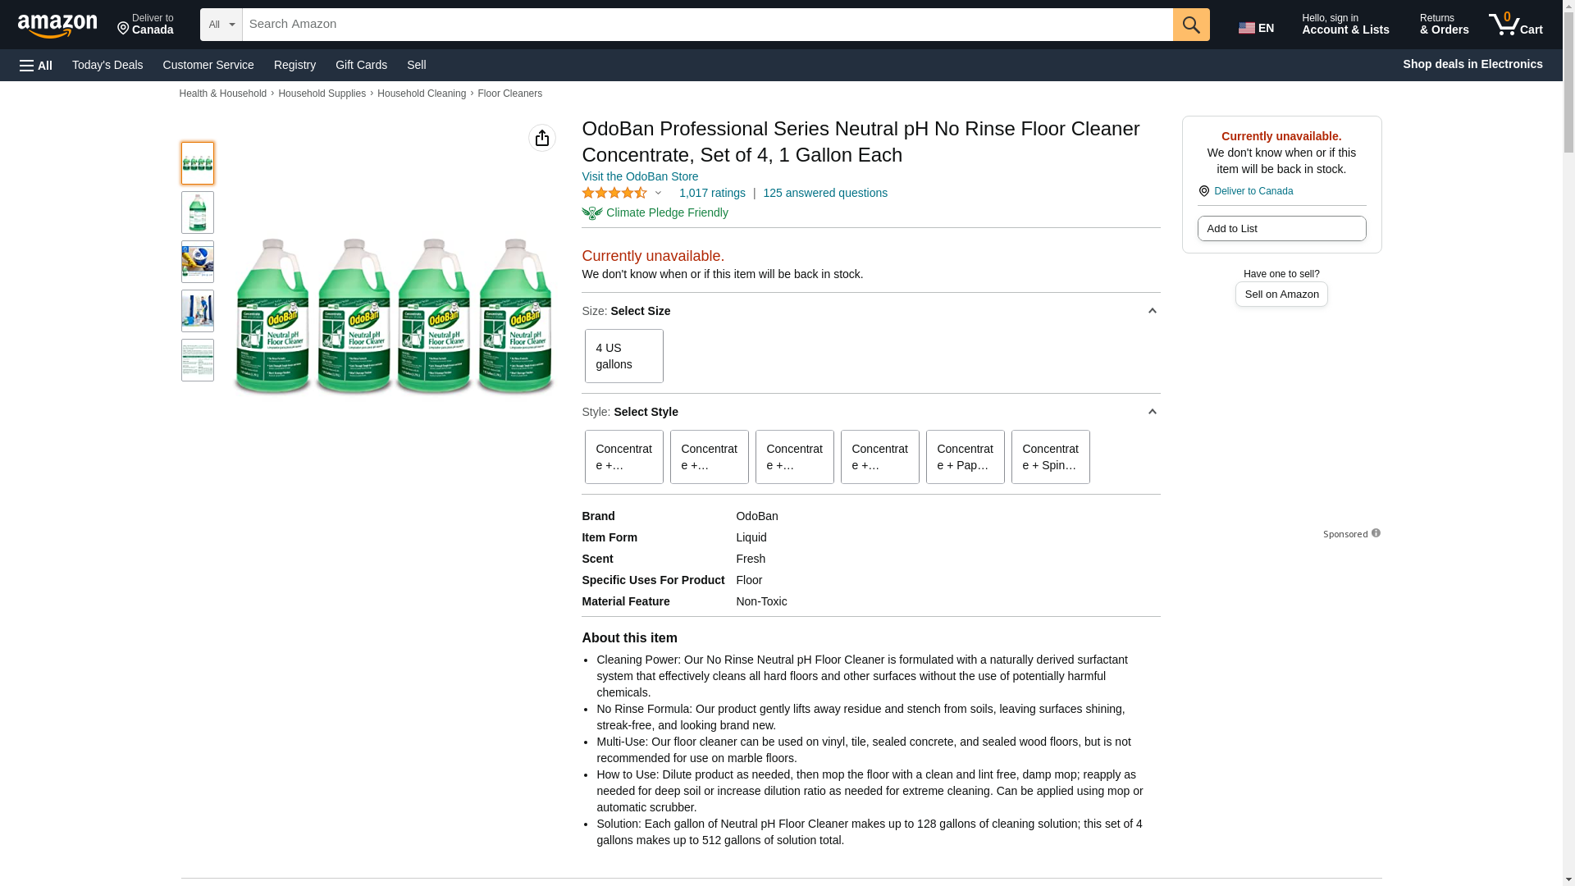Viewport: 1575px width, 886px height.
Task: Visit the OdoBan Store link
Action: pos(640,176)
